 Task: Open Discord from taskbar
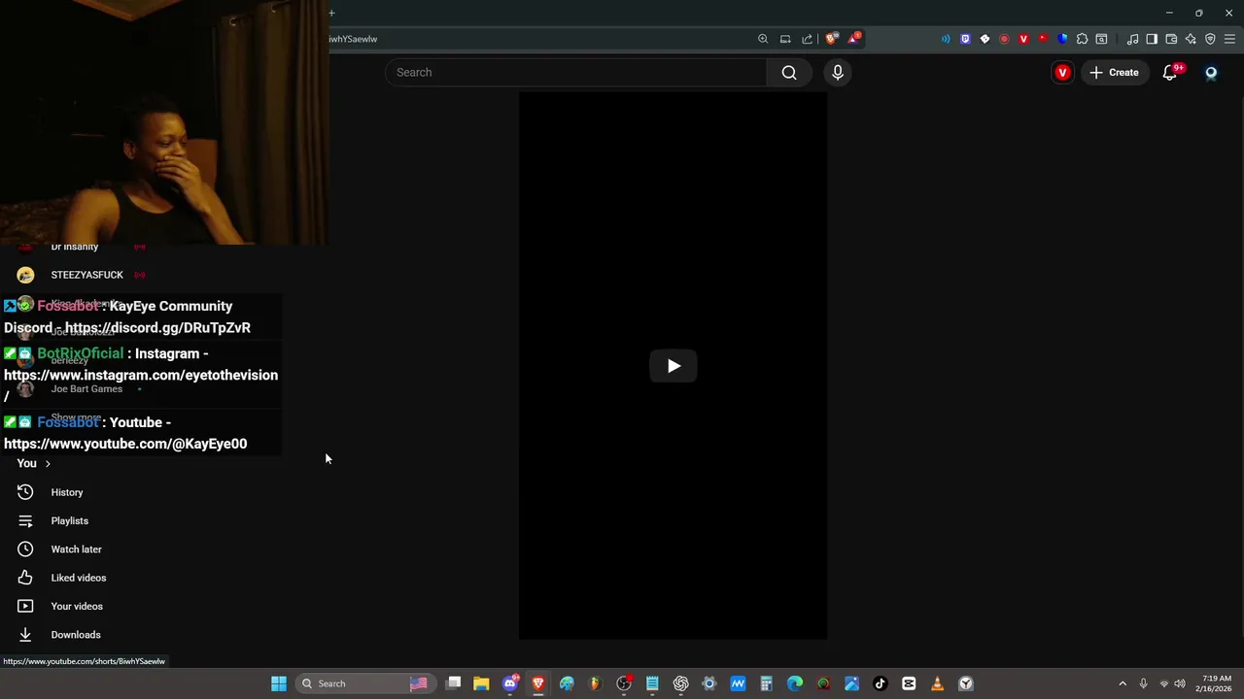coord(510,683)
